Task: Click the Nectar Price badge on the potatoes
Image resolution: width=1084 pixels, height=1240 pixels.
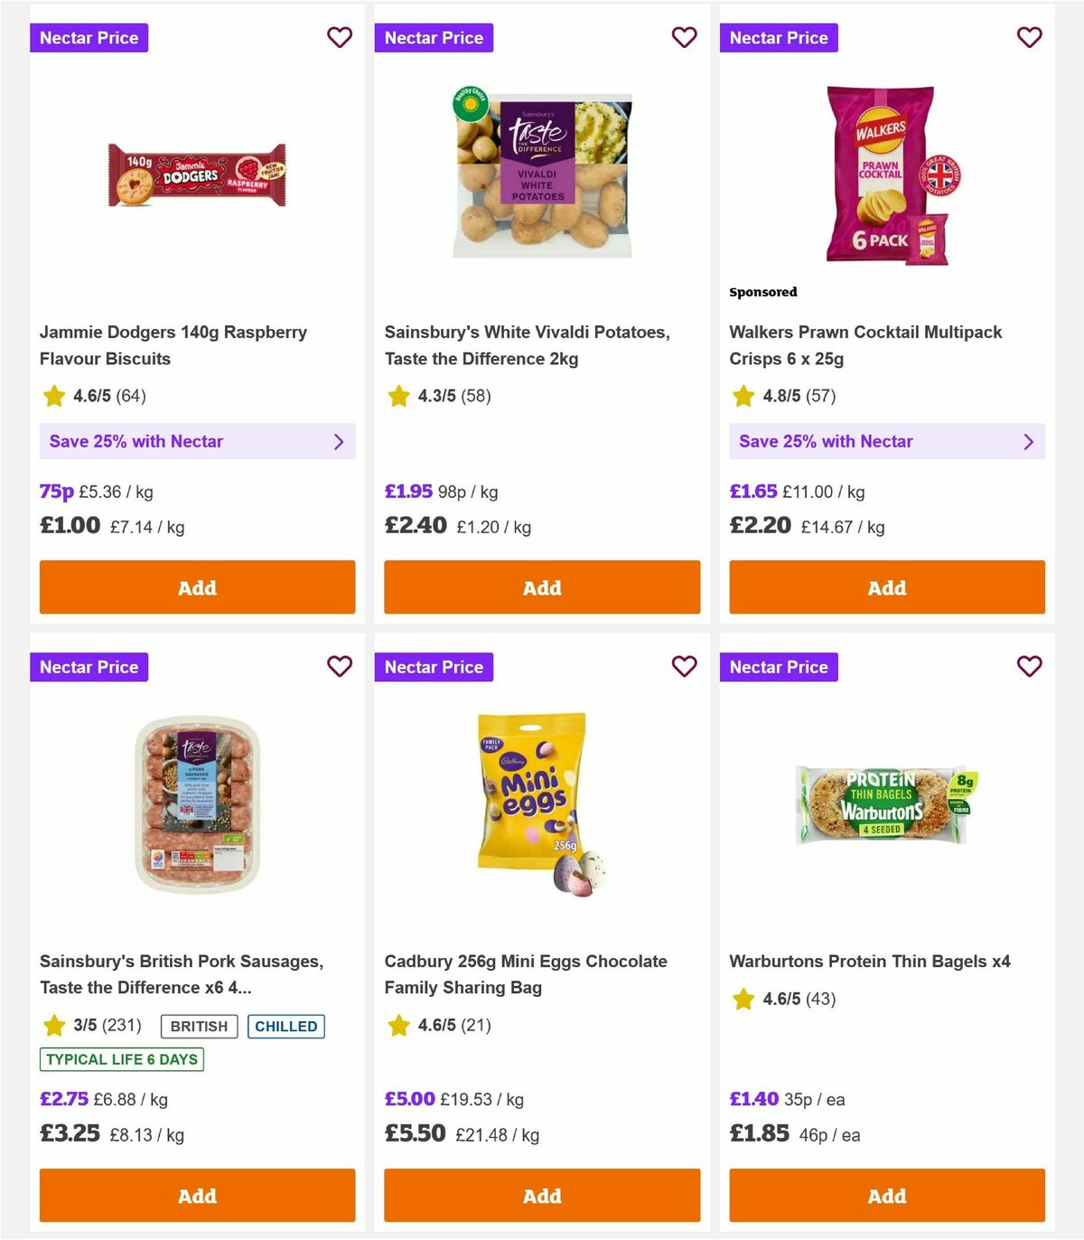Action: [435, 38]
